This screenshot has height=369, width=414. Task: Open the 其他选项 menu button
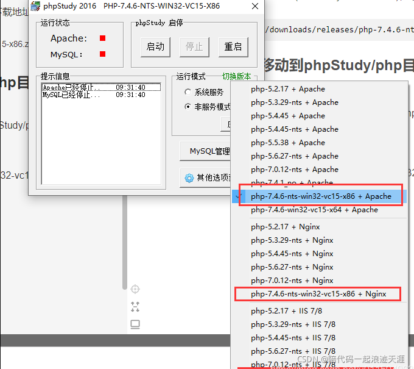pyautogui.click(x=205, y=177)
